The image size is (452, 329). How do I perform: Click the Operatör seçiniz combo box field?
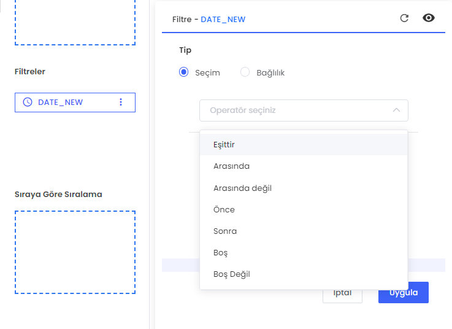coord(294,110)
